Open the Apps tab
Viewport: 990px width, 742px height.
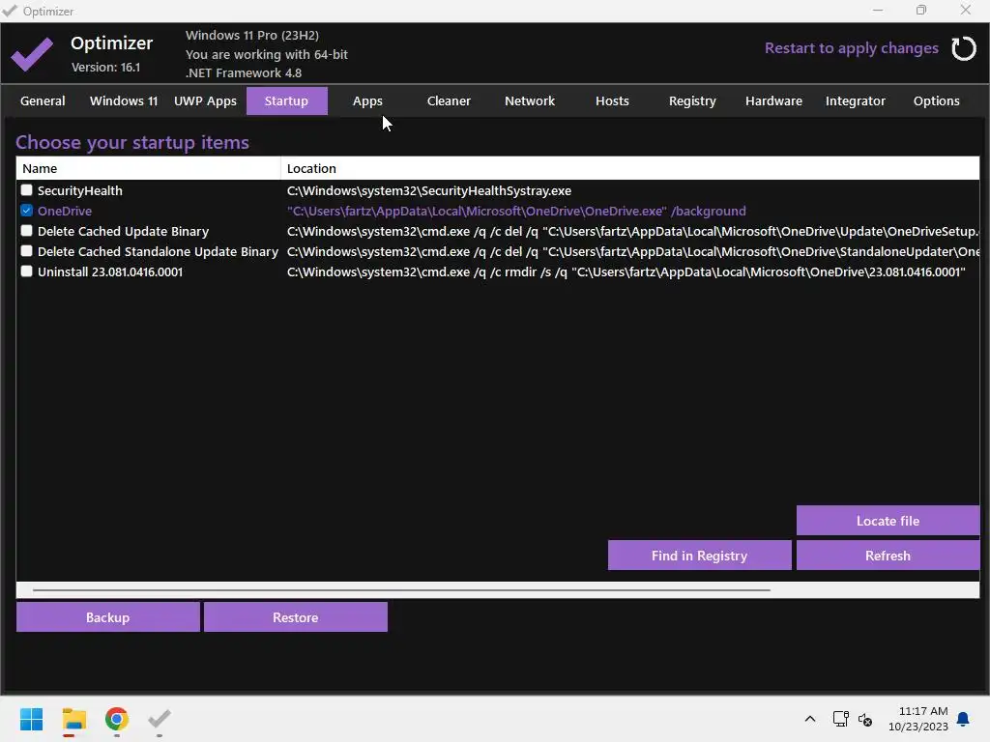point(367,100)
